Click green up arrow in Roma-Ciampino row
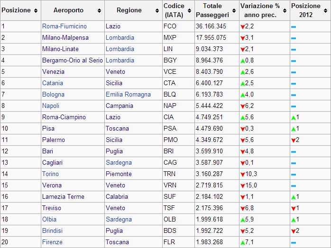 pos(294,117)
